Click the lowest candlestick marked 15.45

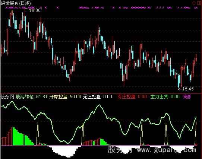click(x=179, y=81)
